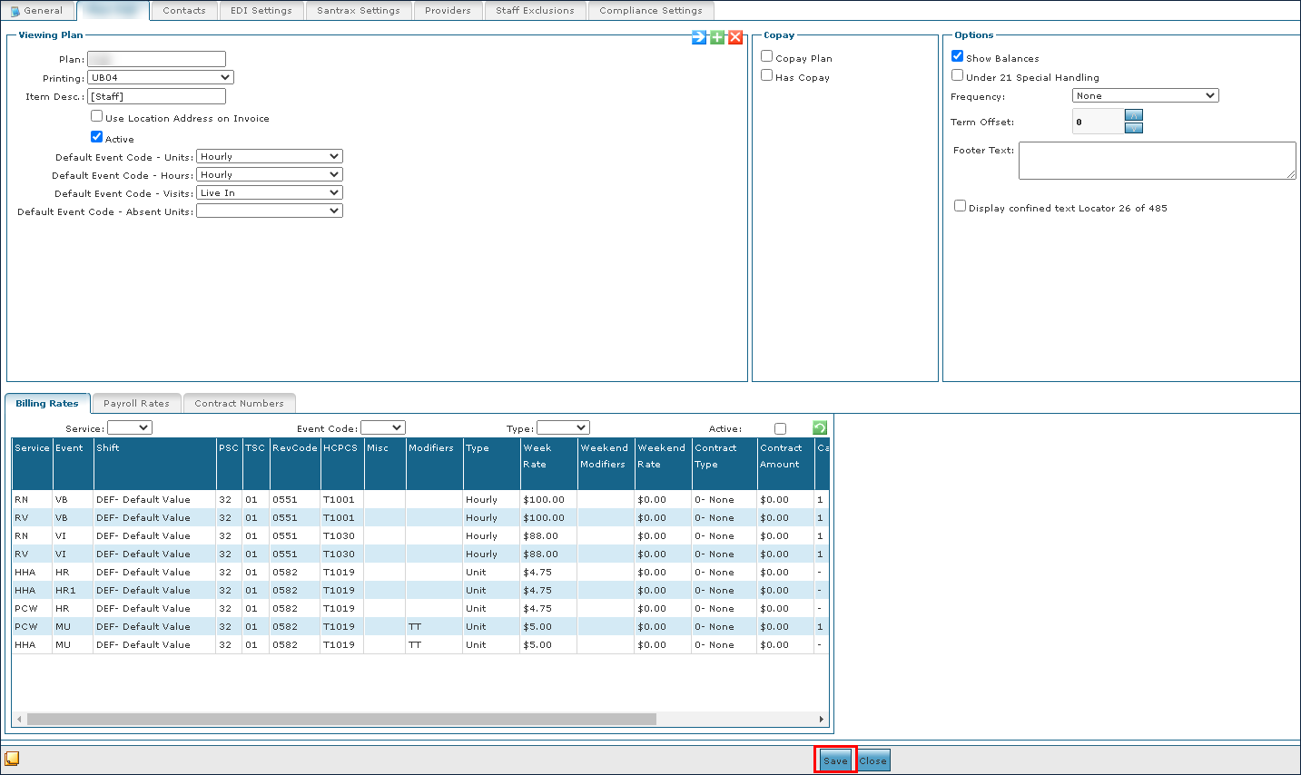Screen dimensions: 1301x775
Task: Check the Has Copay checkbox
Action: 767,75
